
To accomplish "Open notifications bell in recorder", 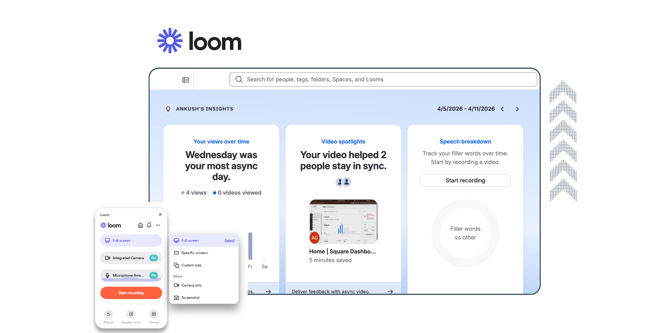I will coord(149,225).
